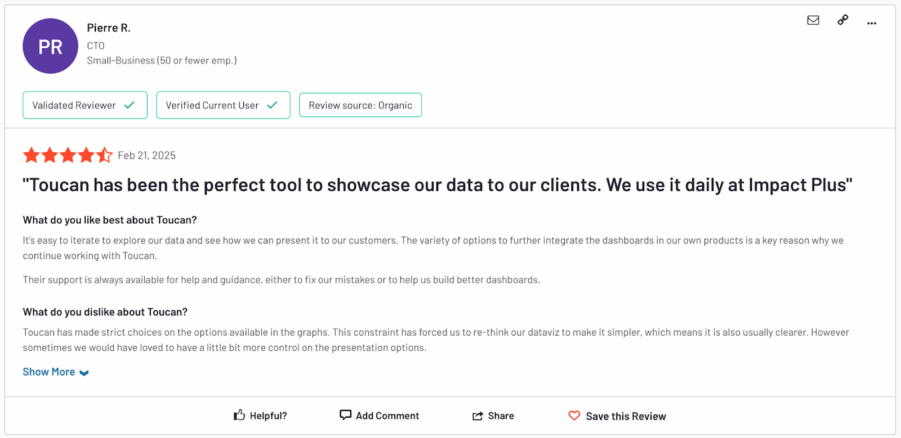The width and height of the screenshot is (901, 438).
Task: Click the 4.5-star rating display
Action: point(68,155)
